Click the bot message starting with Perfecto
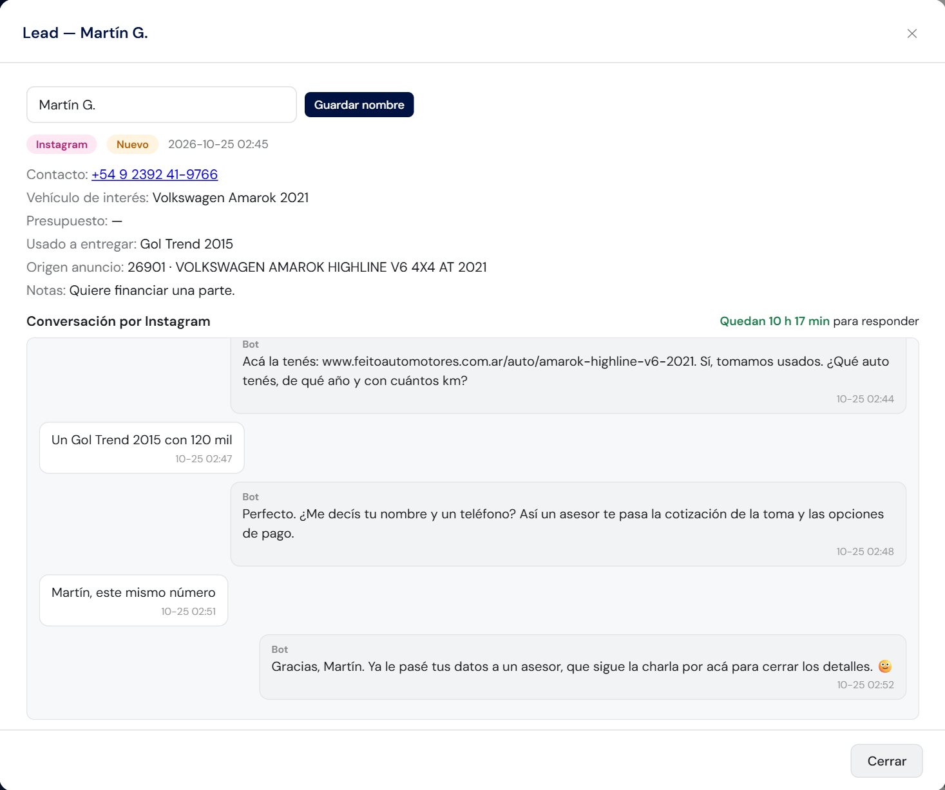This screenshot has width=945, height=790. 568,524
